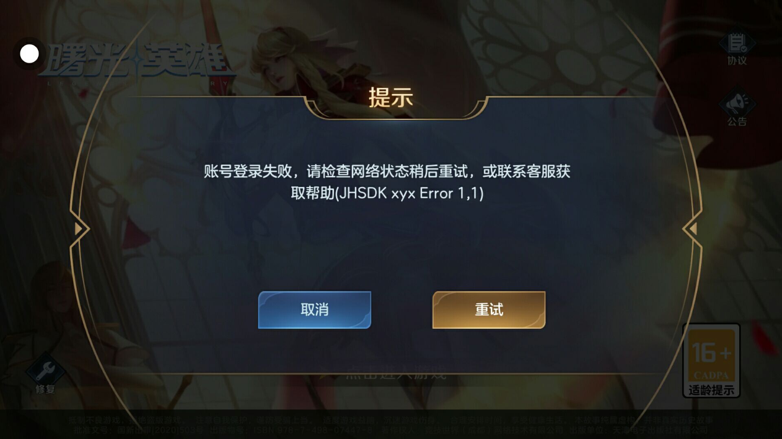
Task: Cancel login with the 取消 button
Action: click(314, 310)
